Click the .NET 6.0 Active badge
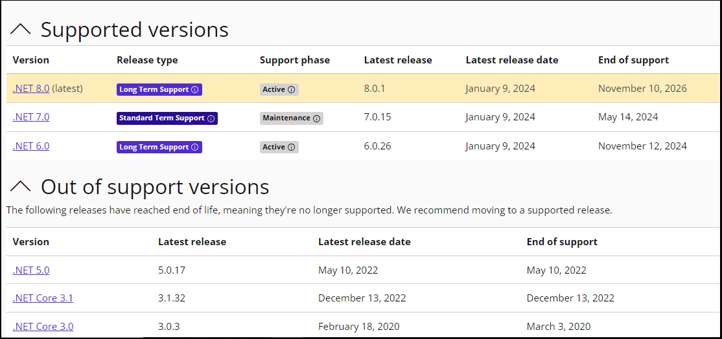 (x=279, y=148)
